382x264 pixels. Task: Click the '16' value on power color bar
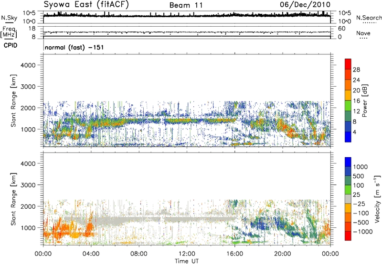coord(356,101)
